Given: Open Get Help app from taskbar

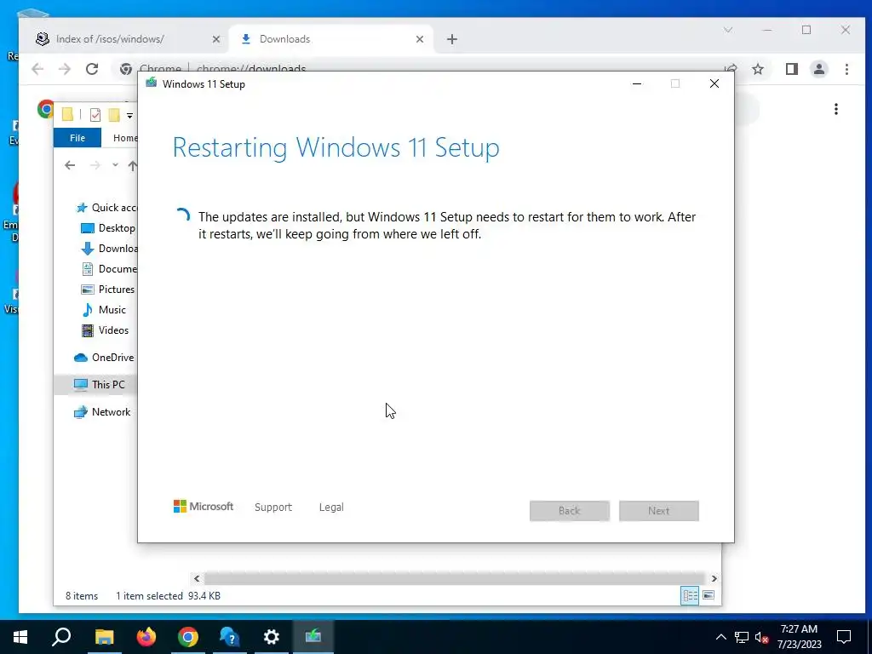Looking at the screenshot, I should [229, 637].
